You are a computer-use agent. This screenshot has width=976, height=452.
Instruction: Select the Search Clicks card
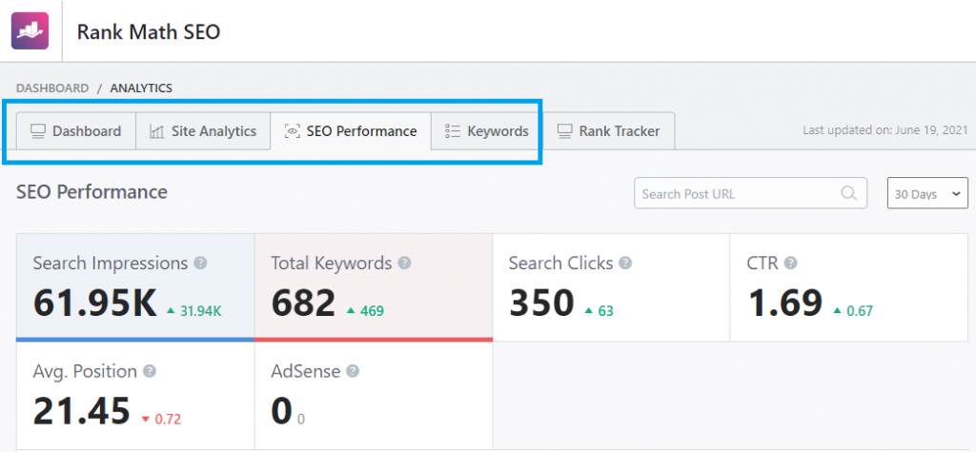611,287
